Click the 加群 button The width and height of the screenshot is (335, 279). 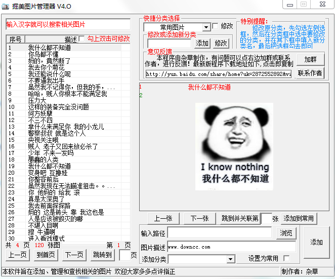pos(310,59)
